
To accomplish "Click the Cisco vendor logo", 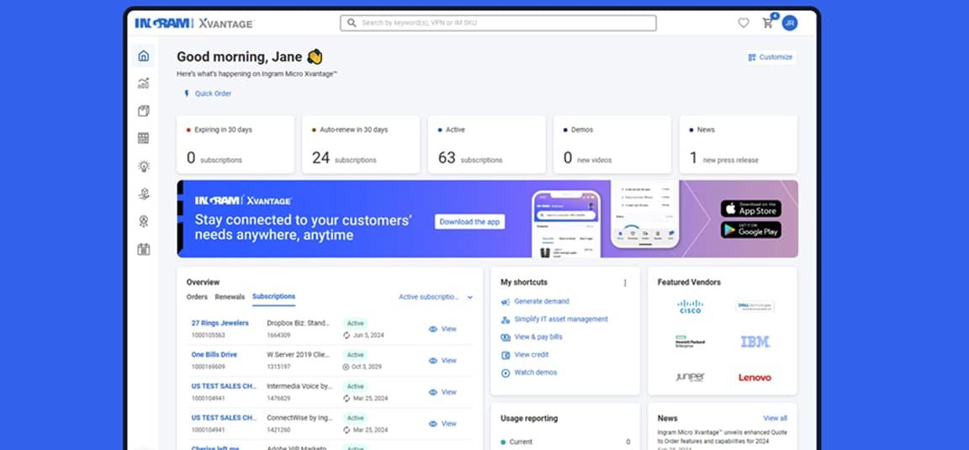I will coord(690,307).
